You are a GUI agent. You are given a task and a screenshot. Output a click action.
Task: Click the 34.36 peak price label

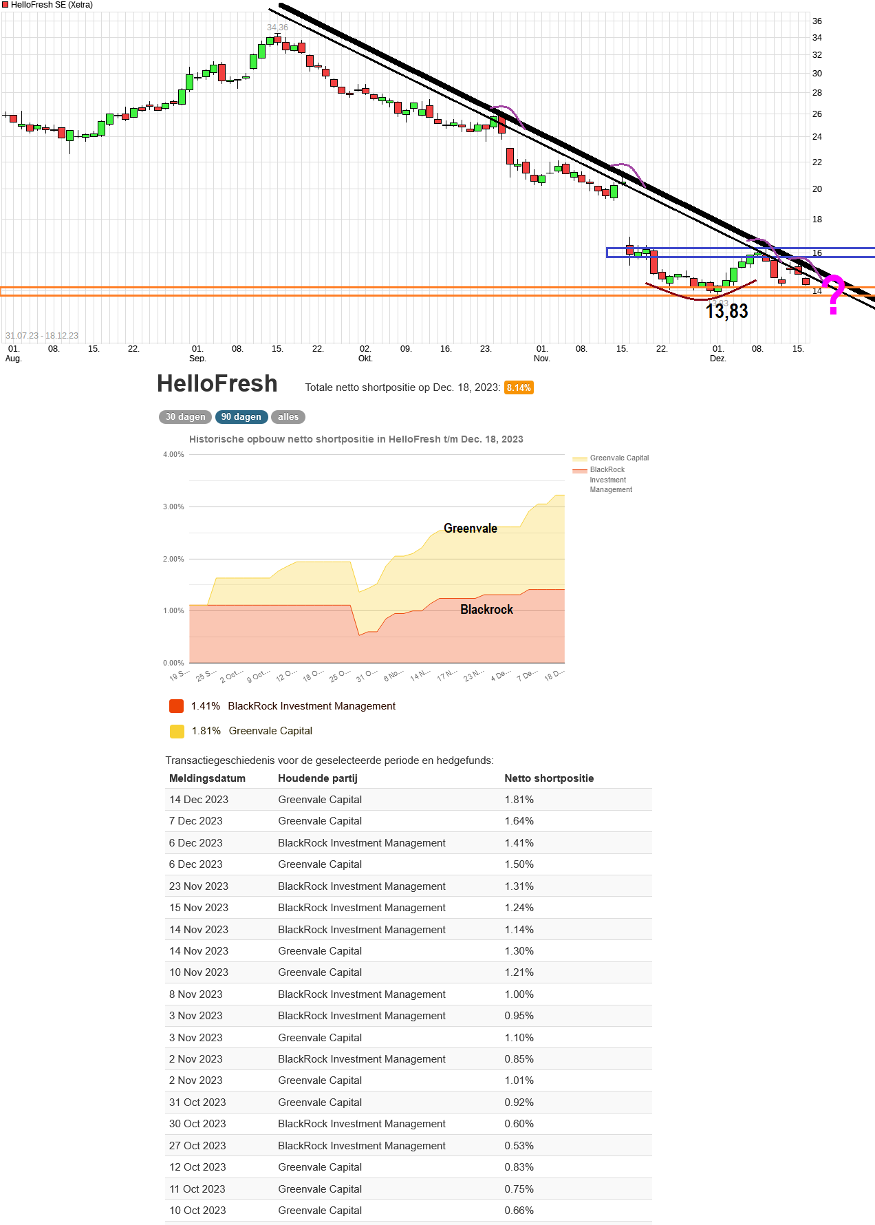(277, 28)
